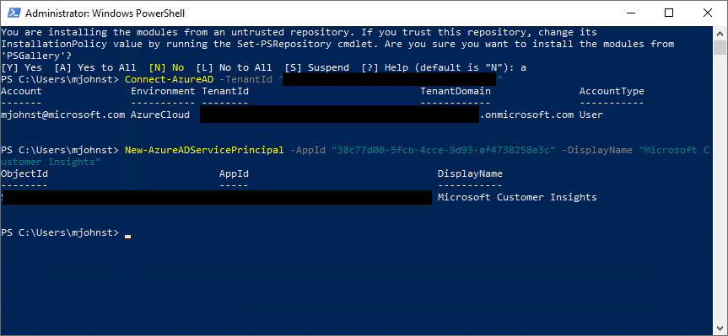This screenshot has height=336, width=728.
Task: Click the highlighted [N] No option
Action: click(166, 67)
